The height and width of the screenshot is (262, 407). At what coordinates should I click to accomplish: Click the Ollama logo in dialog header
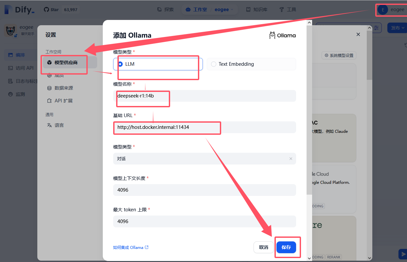point(283,35)
